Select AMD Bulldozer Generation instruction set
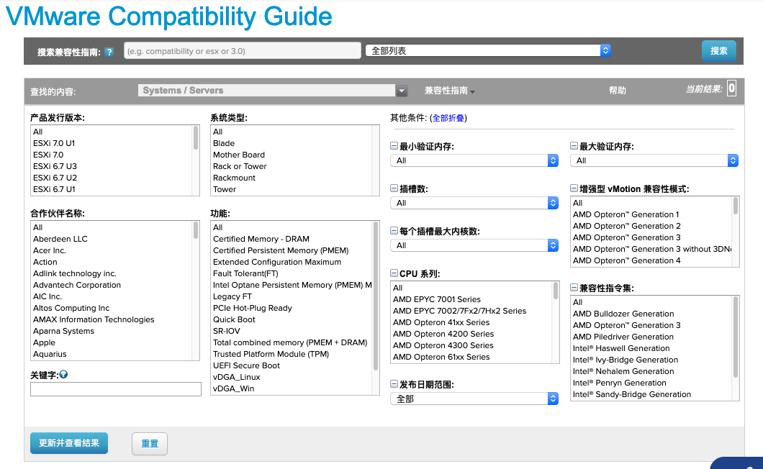The height and width of the screenshot is (469, 763). 623,314
